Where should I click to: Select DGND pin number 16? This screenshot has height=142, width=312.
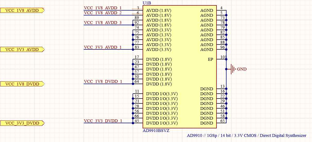tap(222, 91)
